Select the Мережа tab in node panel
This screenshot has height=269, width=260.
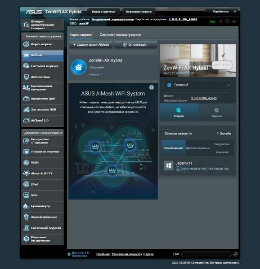tap(217, 112)
